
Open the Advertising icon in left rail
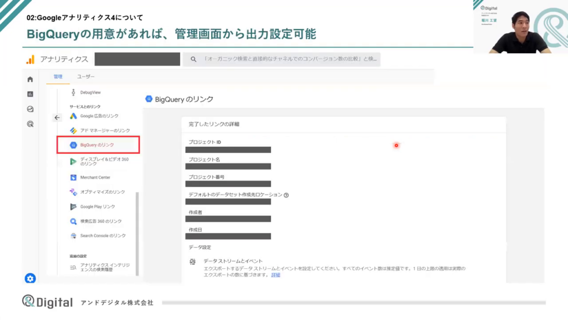click(x=30, y=124)
